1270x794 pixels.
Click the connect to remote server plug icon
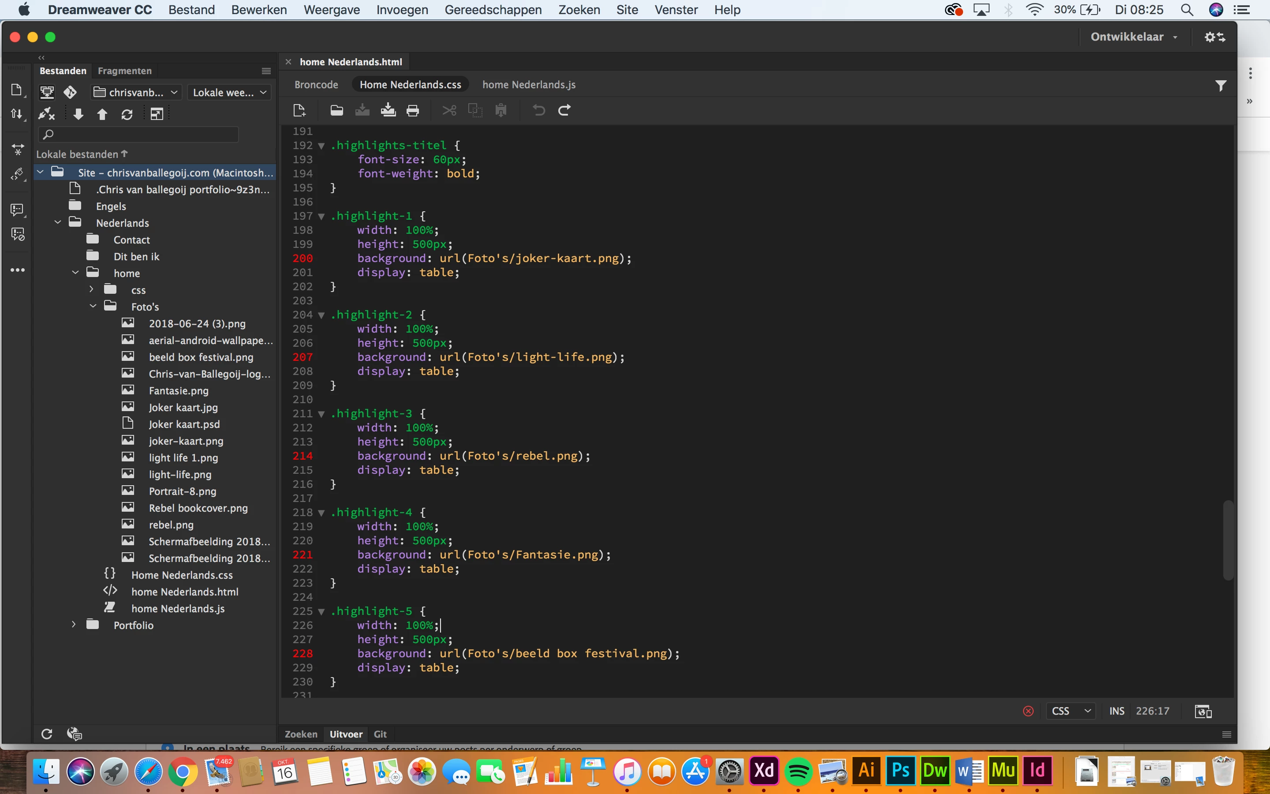point(46,114)
